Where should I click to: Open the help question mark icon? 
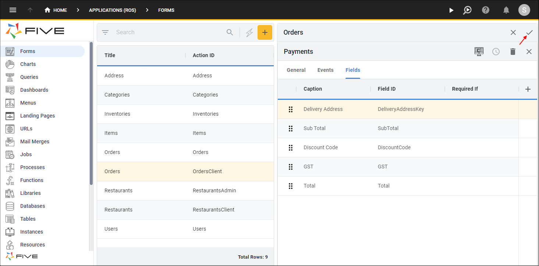[x=486, y=10]
